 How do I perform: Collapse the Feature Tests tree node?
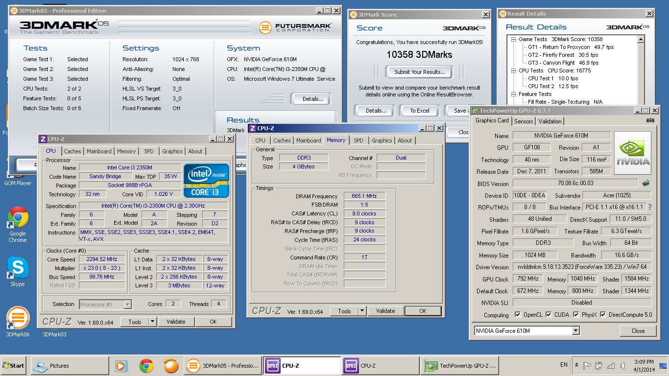[x=513, y=94]
